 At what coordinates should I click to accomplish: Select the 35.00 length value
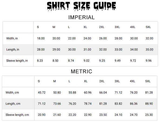point(149,50)
